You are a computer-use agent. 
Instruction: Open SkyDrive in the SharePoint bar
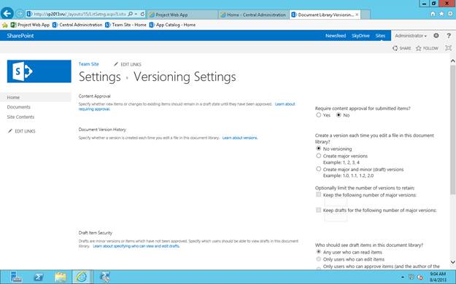(360, 36)
